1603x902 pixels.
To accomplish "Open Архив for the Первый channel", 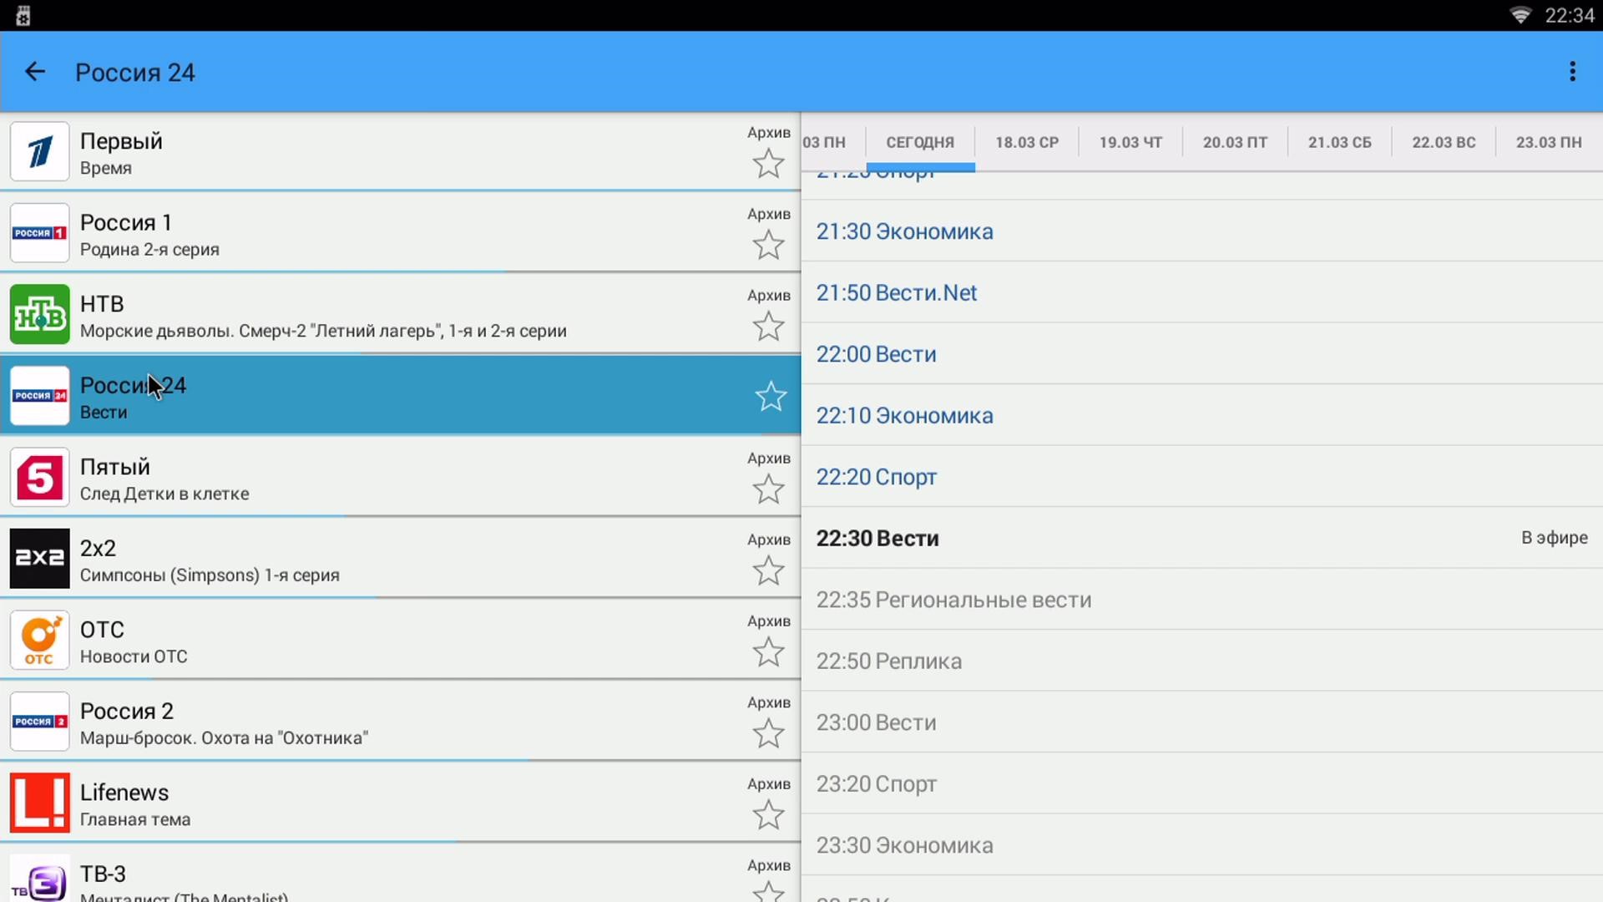I will [769, 133].
